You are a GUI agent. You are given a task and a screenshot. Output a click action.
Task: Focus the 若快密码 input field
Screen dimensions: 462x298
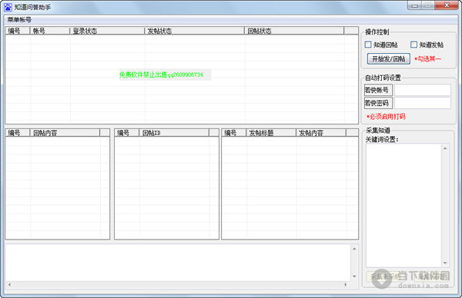click(x=423, y=103)
